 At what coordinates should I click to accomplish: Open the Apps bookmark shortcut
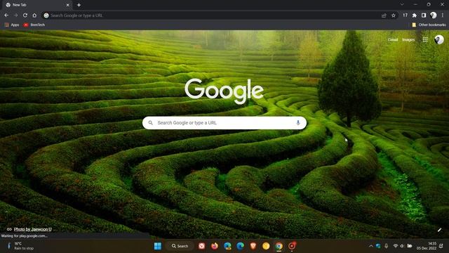coord(12,25)
